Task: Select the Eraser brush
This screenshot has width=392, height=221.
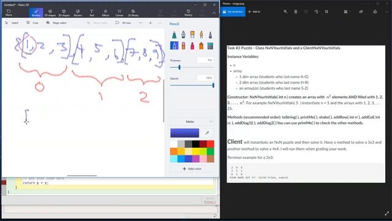Action: [183, 45]
